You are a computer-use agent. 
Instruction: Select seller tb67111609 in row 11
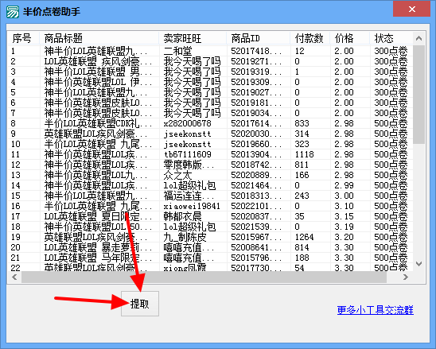coord(188,154)
